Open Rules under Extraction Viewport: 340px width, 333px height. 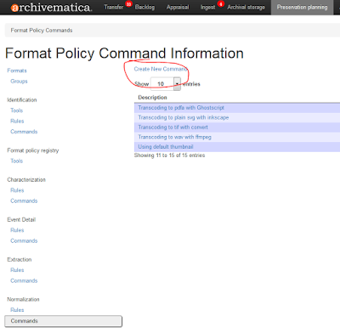[x=17, y=270]
